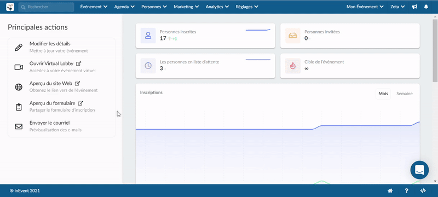Open the Mon Événement dropdown
Image resolution: width=438 pixels, height=197 pixels.
(365, 7)
